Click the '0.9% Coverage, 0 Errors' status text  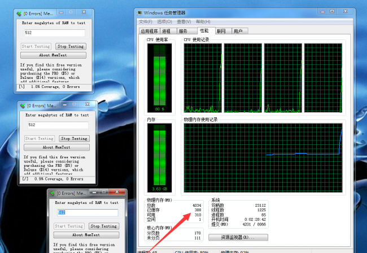(x=59, y=179)
